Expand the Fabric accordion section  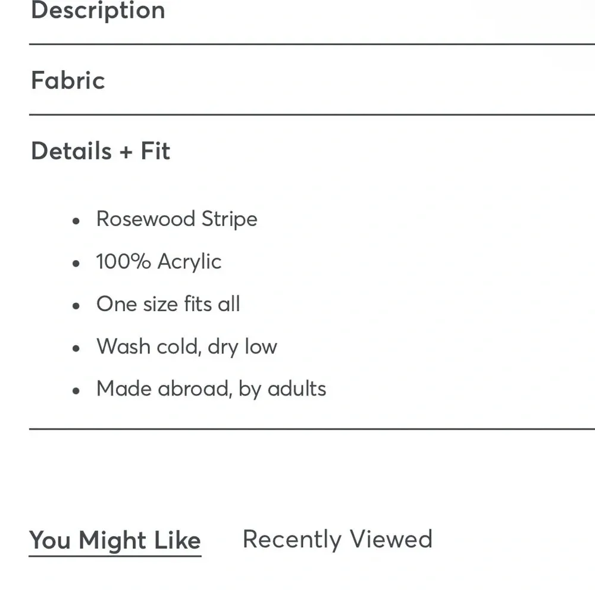point(68,80)
